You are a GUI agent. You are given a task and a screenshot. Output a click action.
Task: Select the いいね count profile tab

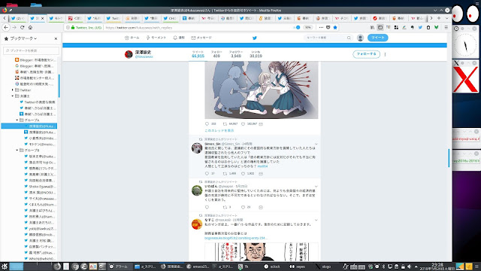click(x=256, y=54)
